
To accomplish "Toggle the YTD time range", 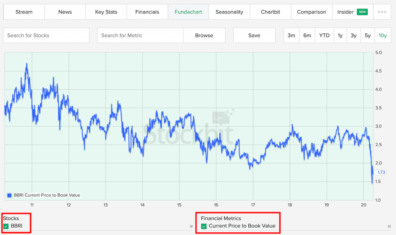I will (324, 35).
